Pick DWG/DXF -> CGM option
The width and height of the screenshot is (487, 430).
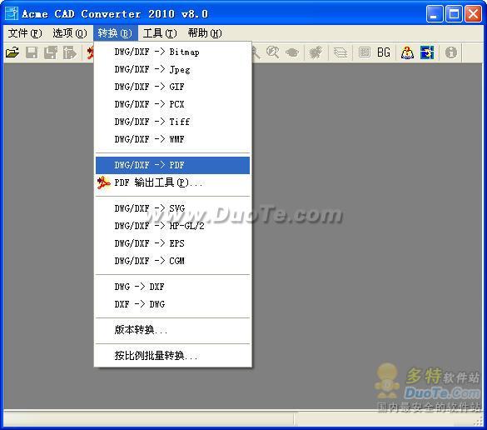coord(172,261)
